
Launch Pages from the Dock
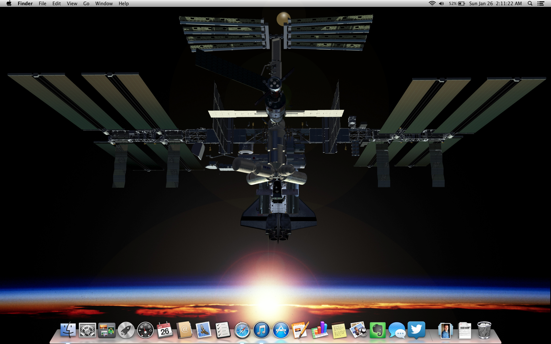click(300, 330)
